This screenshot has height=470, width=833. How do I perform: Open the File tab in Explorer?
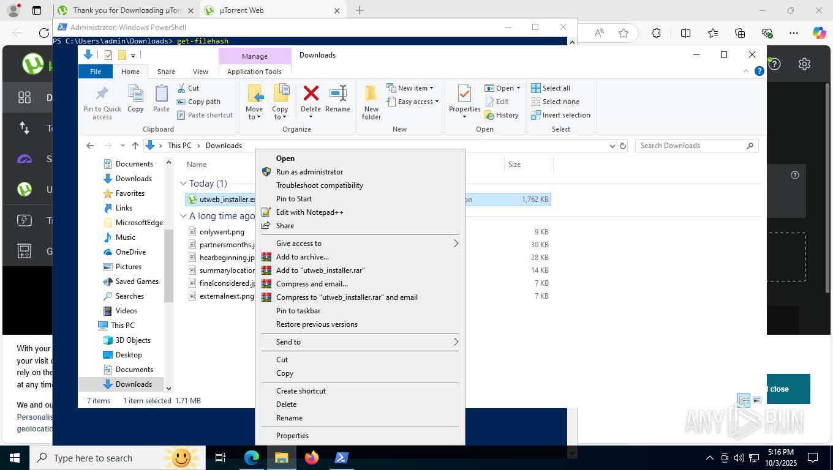click(x=96, y=72)
